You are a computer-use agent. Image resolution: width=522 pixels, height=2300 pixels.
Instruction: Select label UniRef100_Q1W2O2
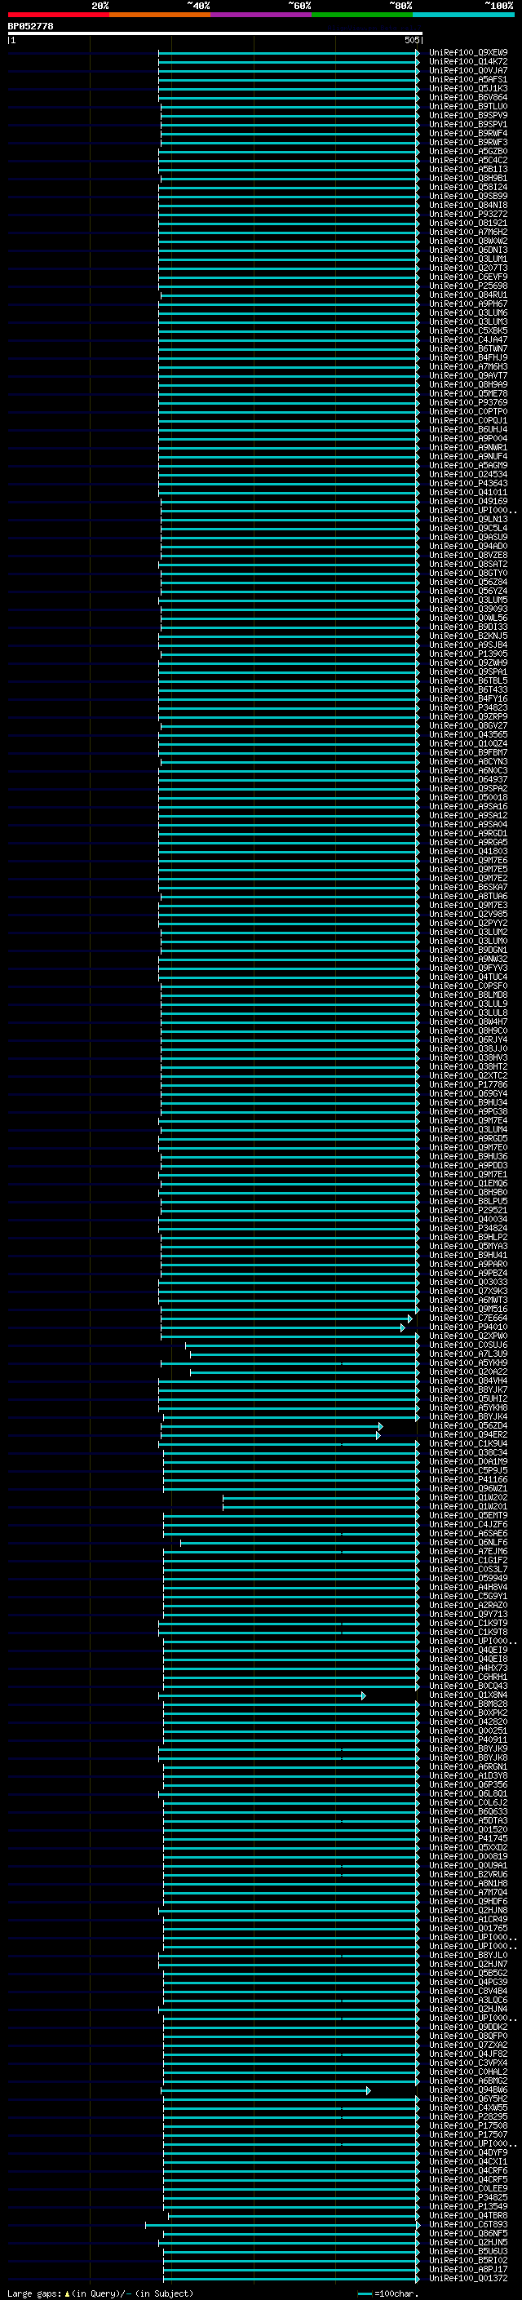click(x=467, y=1497)
